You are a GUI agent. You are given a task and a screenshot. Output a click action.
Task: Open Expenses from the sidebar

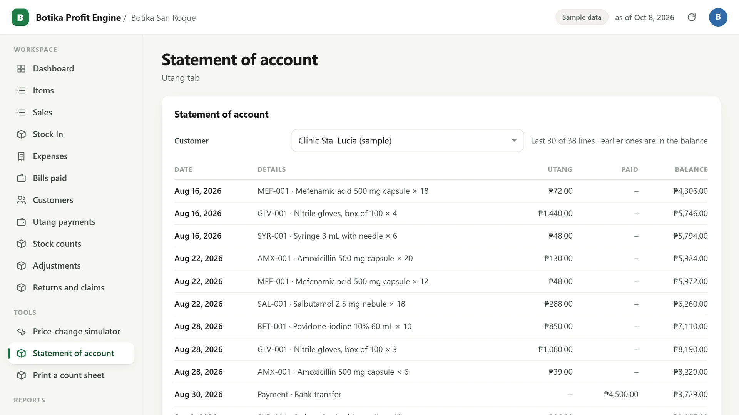[72, 156]
